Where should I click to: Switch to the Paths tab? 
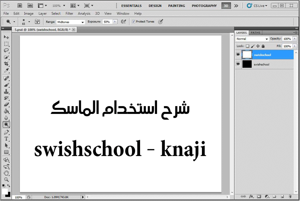(256, 33)
